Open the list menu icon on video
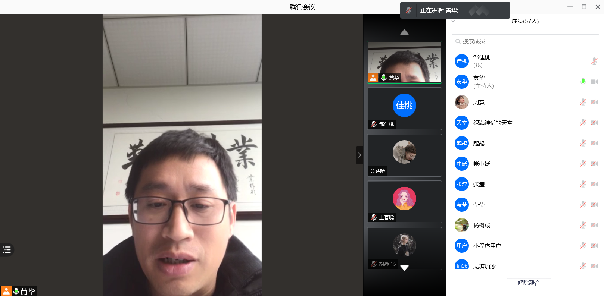Screen dimensions: 604x296 [x=7, y=250]
